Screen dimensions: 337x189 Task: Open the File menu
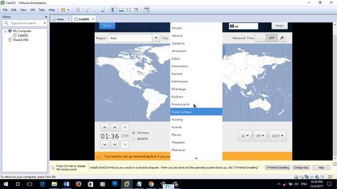click(5, 10)
